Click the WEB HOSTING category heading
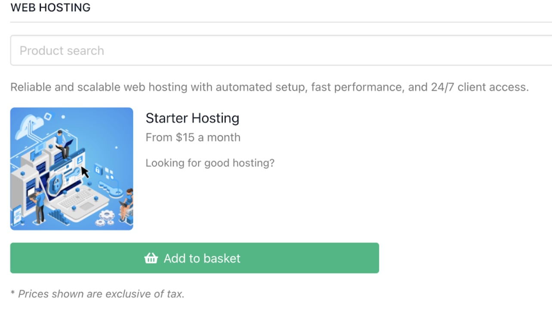 (50, 7)
